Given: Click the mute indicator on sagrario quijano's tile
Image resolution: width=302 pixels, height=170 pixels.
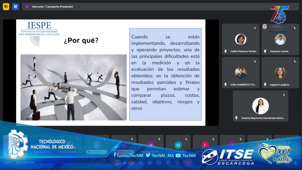Looking at the screenshot, I should (295, 61).
